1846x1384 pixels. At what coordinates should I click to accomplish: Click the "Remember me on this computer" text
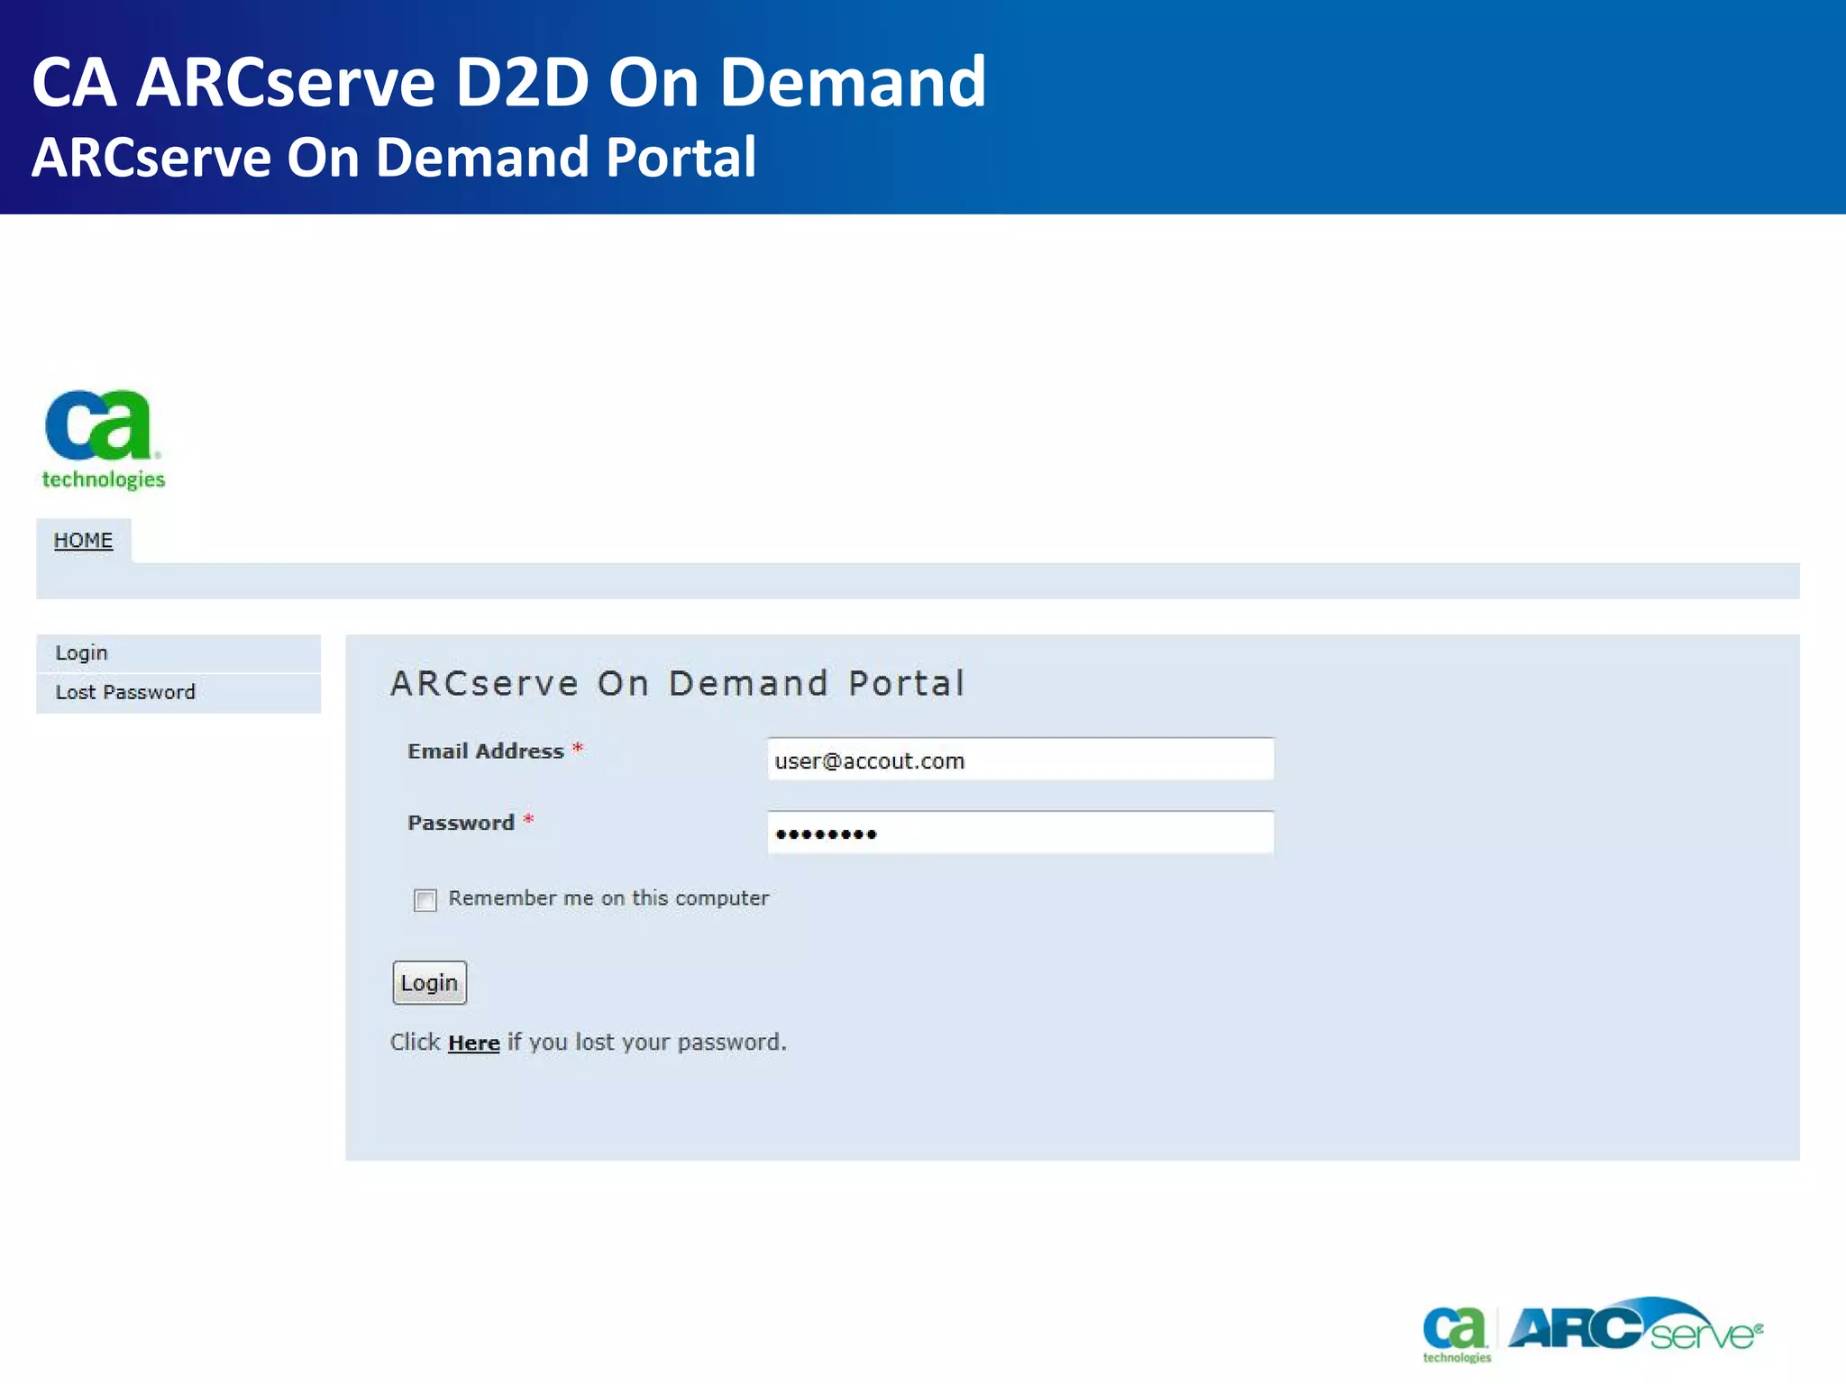click(609, 898)
